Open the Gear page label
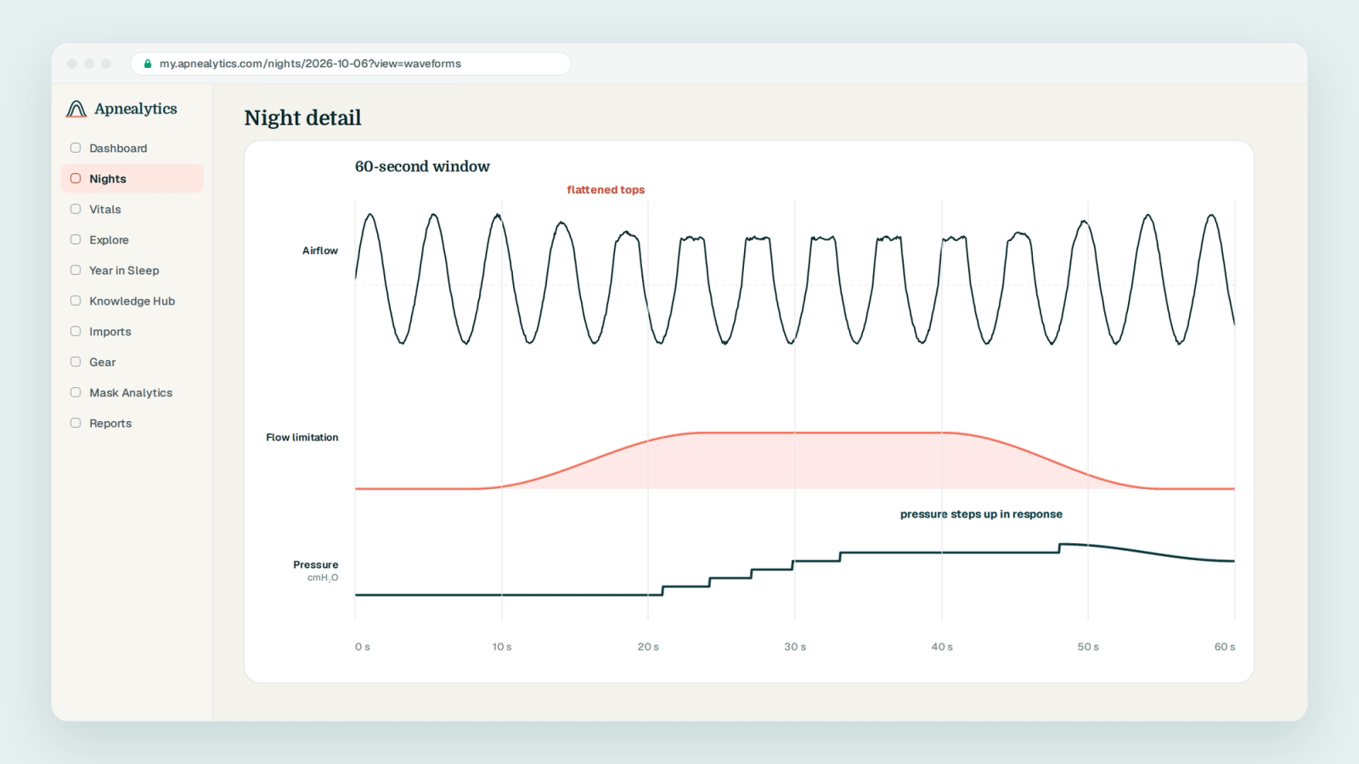Image resolution: width=1359 pixels, height=764 pixels. (103, 362)
